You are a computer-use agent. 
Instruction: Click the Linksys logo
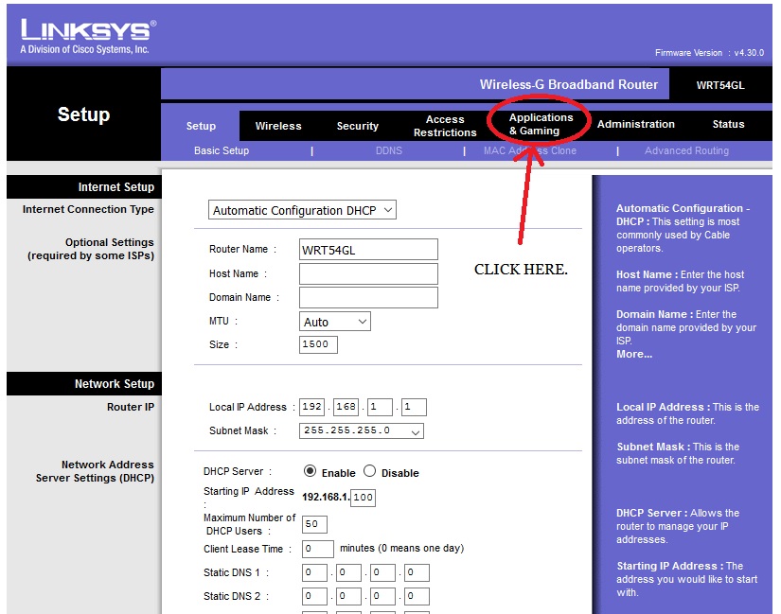(x=88, y=36)
